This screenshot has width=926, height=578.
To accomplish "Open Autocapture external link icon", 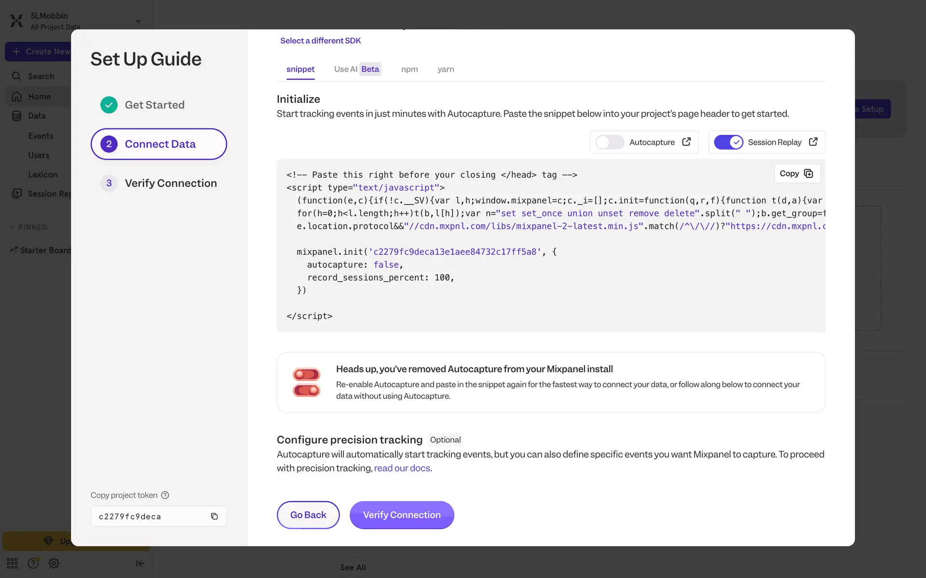I will [686, 142].
